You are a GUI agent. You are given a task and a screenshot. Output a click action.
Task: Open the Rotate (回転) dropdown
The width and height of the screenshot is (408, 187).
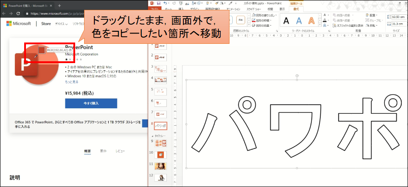[372, 25]
